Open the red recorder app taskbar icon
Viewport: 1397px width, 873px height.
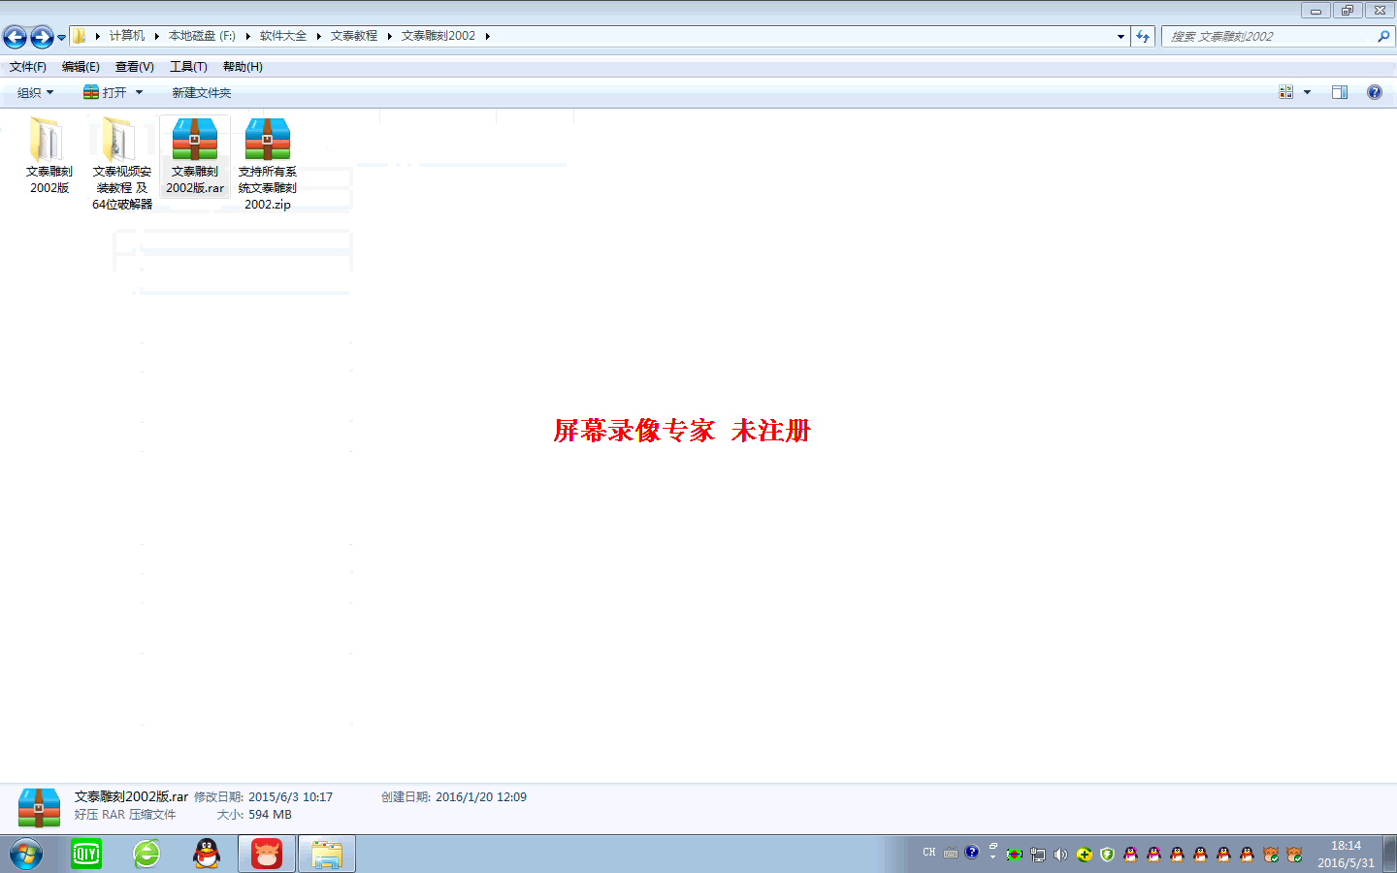click(x=267, y=854)
